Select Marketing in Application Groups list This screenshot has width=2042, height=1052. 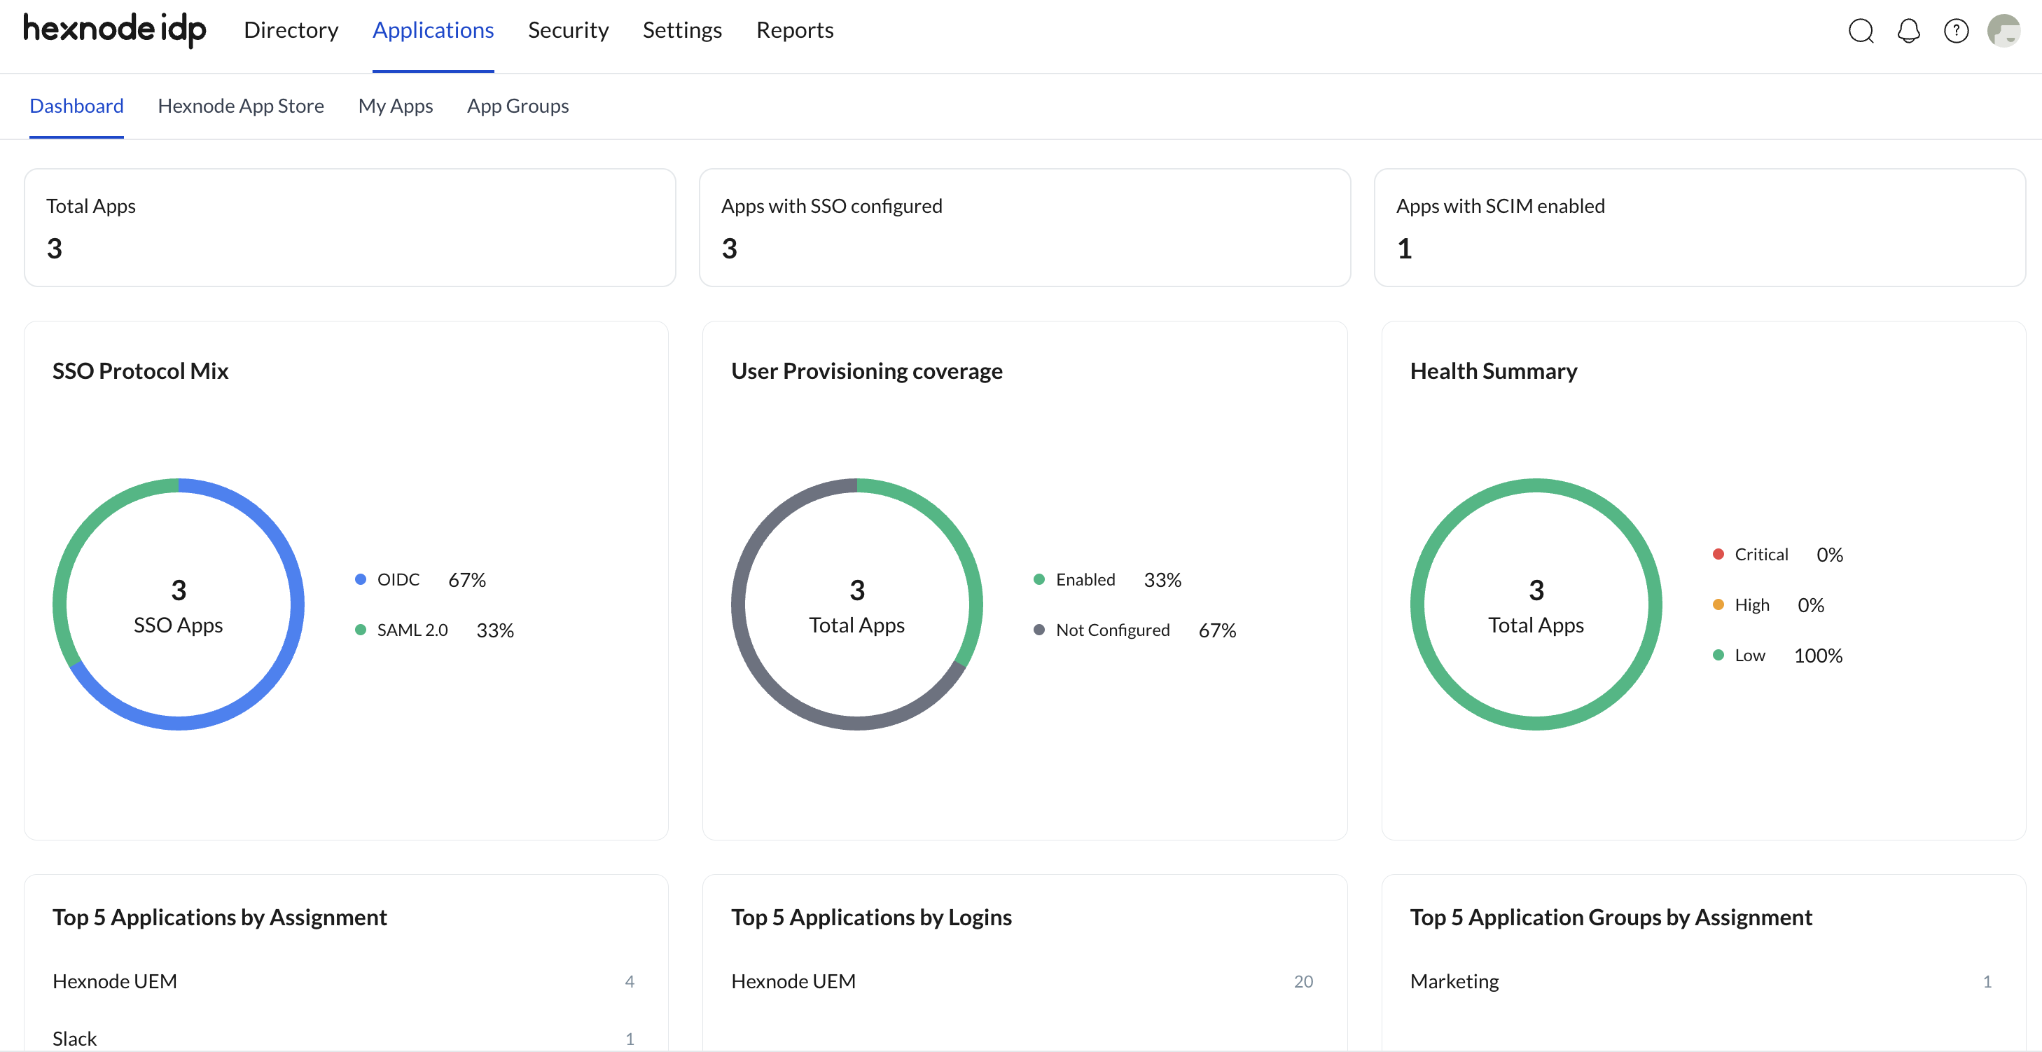click(x=1454, y=981)
